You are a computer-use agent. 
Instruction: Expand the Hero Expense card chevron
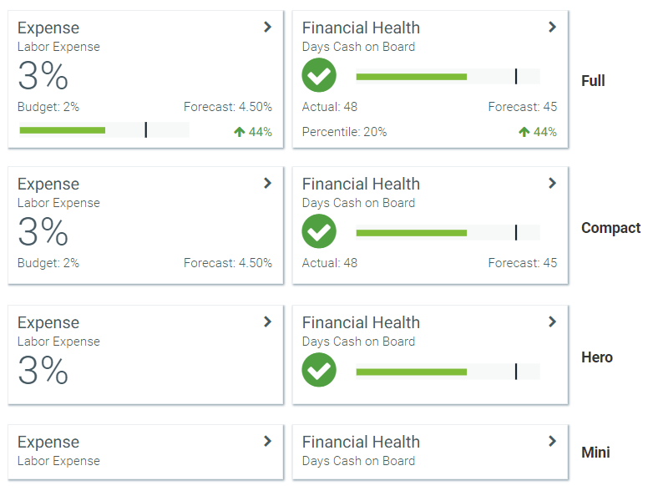click(267, 321)
